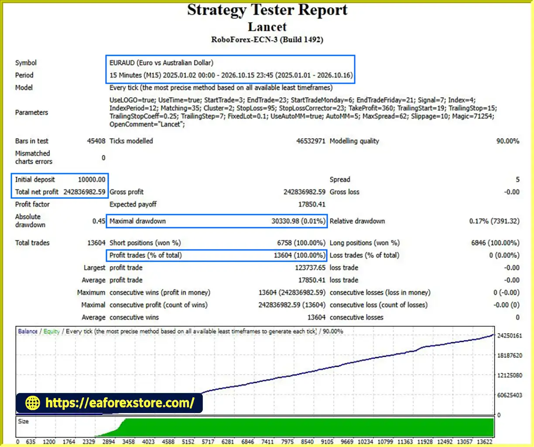Select the Initial deposit value "10000.00"
Image resolution: width=534 pixels, height=447 pixels.
(92, 179)
